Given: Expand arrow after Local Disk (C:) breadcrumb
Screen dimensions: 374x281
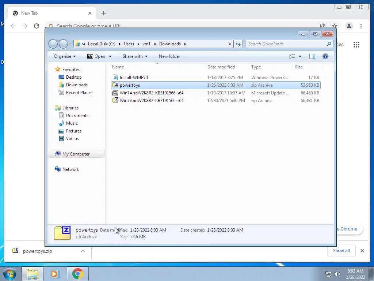Looking at the screenshot, I should pyautogui.click(x=119, y=44).
